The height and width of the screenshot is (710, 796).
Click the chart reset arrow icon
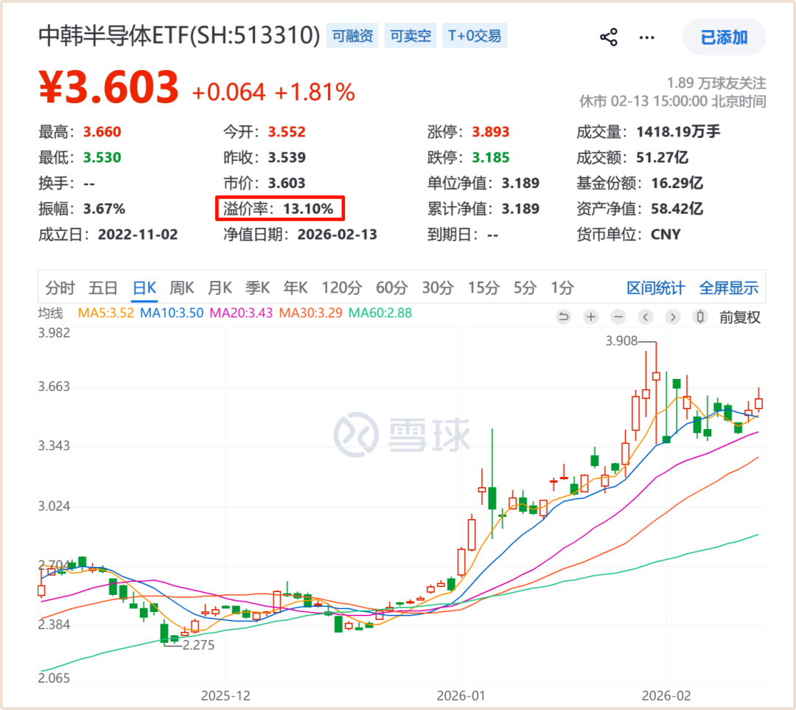point(563,316)
